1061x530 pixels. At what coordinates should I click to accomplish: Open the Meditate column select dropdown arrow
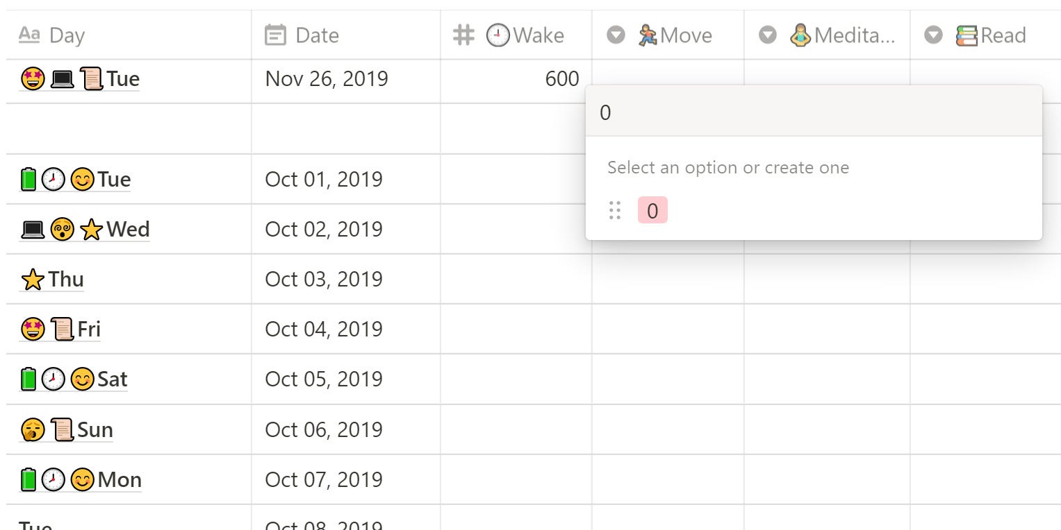click(x=768, y=35)
